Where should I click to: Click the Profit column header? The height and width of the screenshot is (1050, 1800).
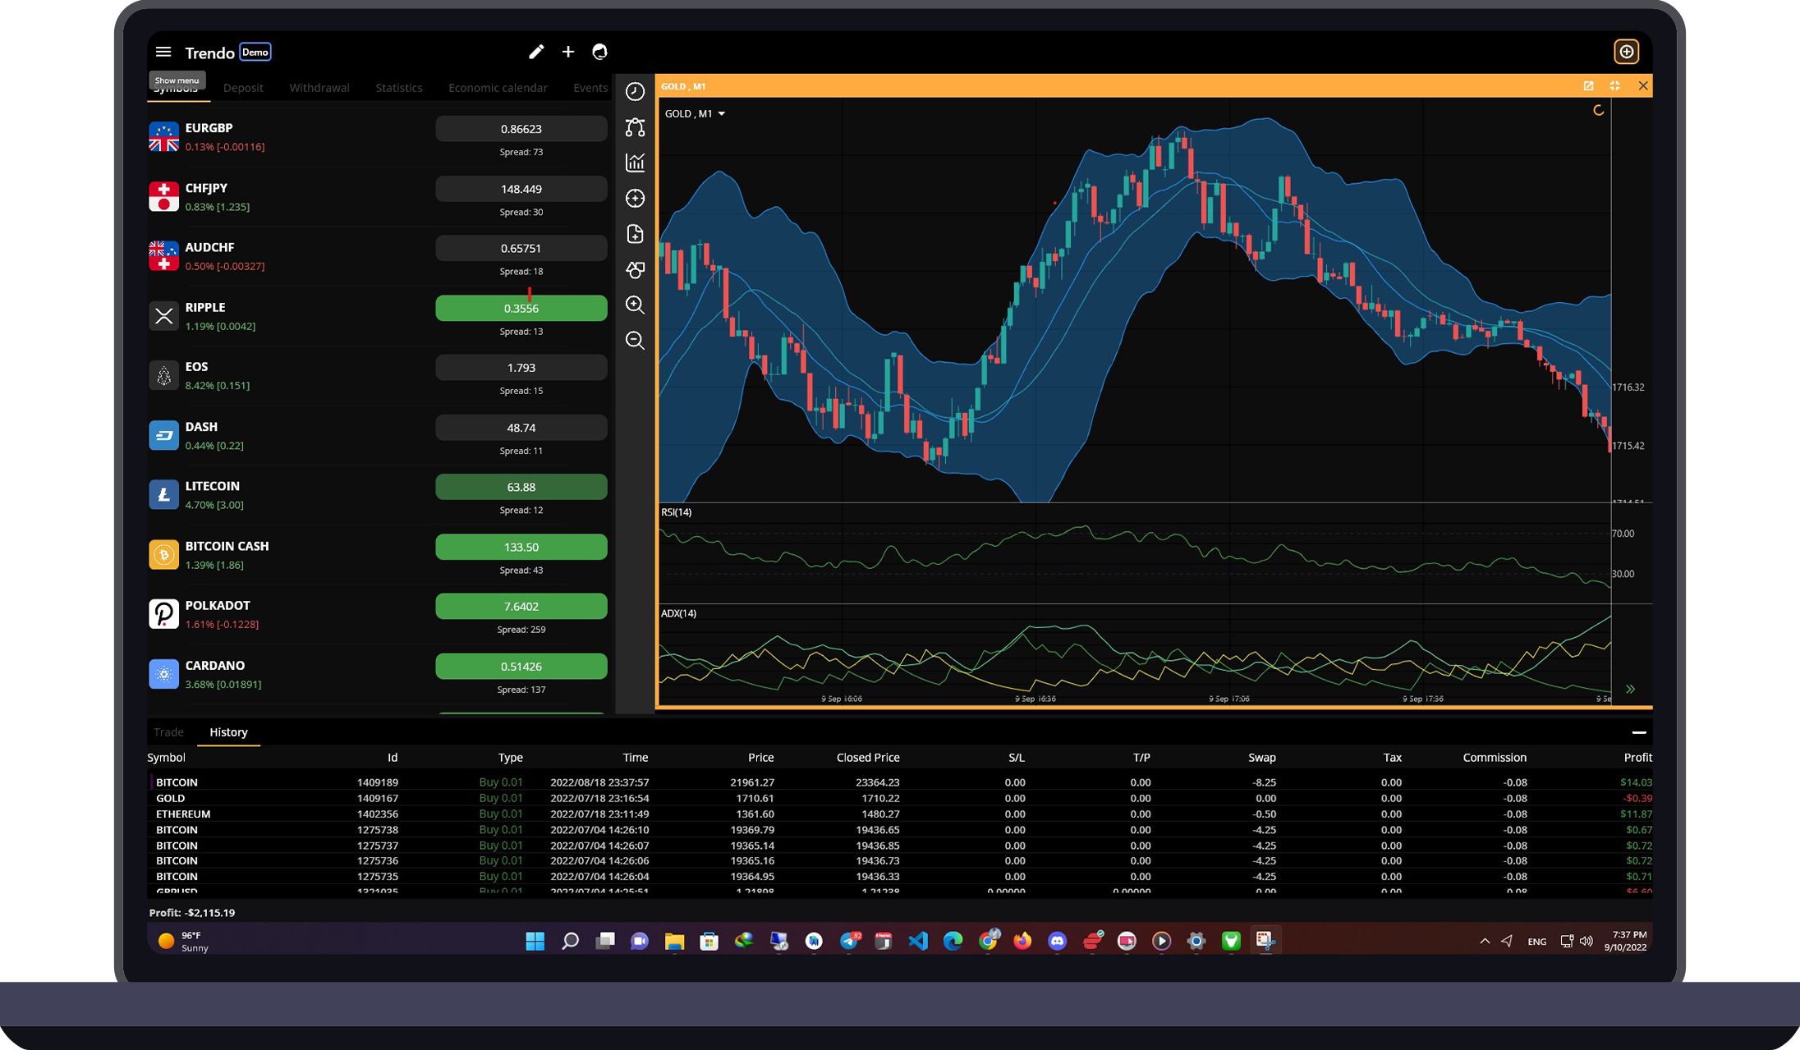point(1637,758)
